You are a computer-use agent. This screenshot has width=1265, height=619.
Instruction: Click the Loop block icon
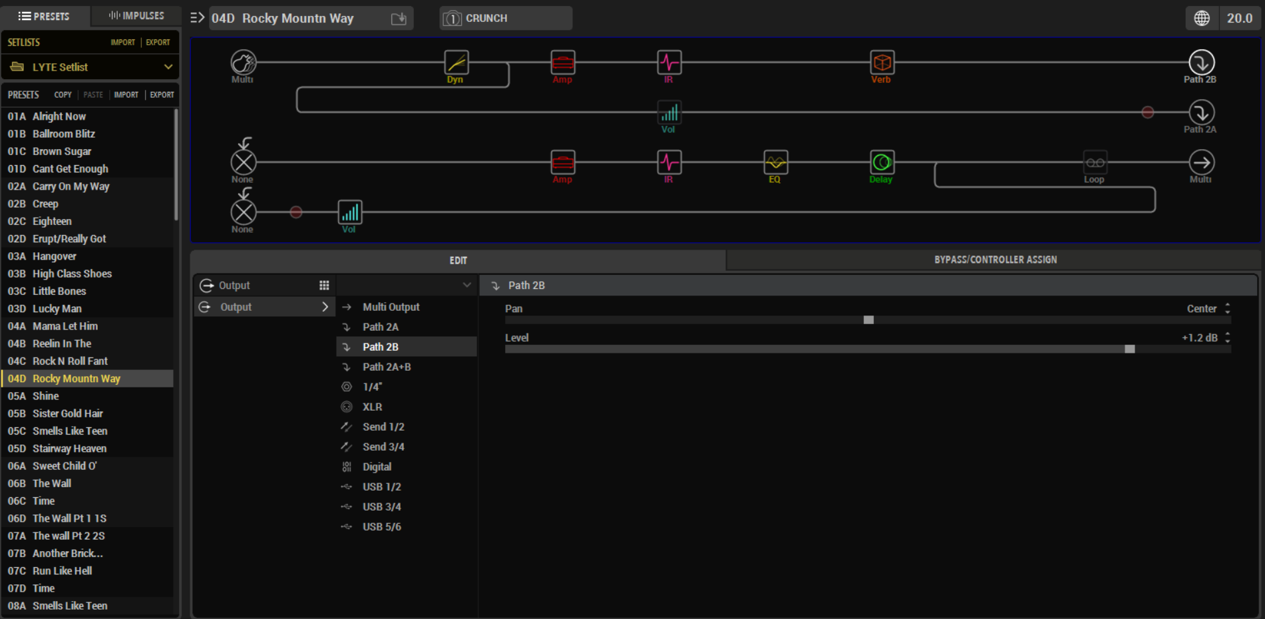[1095, 162]
